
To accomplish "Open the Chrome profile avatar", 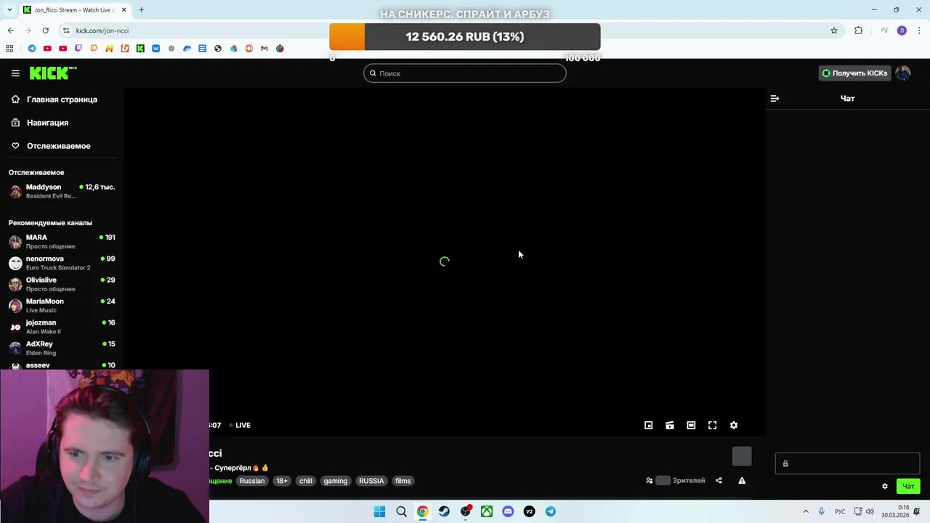I will 902,31.
